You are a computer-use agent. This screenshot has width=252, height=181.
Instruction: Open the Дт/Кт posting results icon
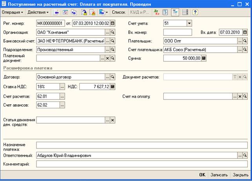157,12
